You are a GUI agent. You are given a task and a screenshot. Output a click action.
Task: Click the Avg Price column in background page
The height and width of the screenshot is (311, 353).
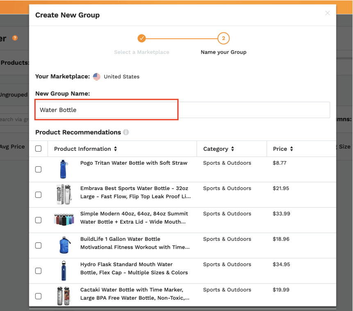pos(12,147)
